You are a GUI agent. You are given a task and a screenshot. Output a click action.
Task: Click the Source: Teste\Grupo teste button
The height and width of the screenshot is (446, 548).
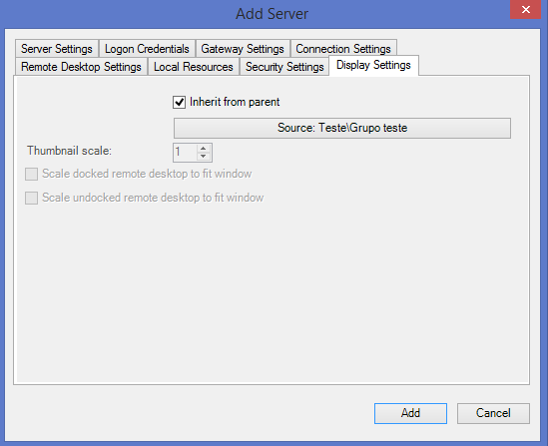point(342,128)
